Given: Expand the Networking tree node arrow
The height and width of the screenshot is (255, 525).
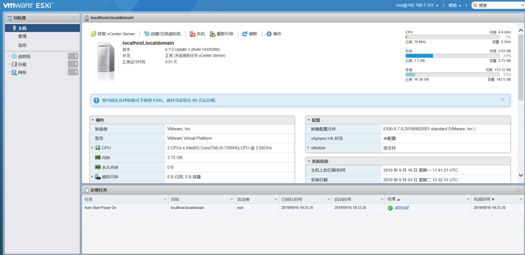Looking at the screenshot, I should (x=9, y=72).
